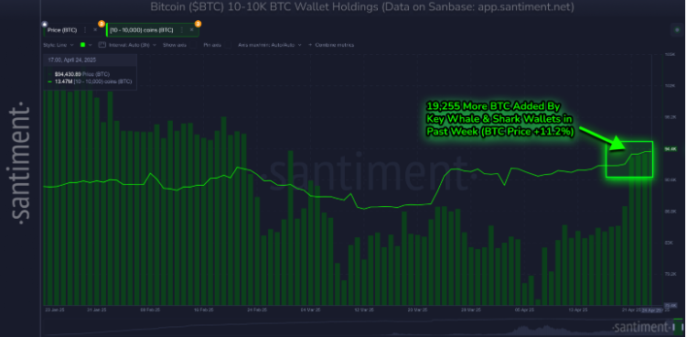Click the green handle on the bottom navigator

tap(679, 326)
